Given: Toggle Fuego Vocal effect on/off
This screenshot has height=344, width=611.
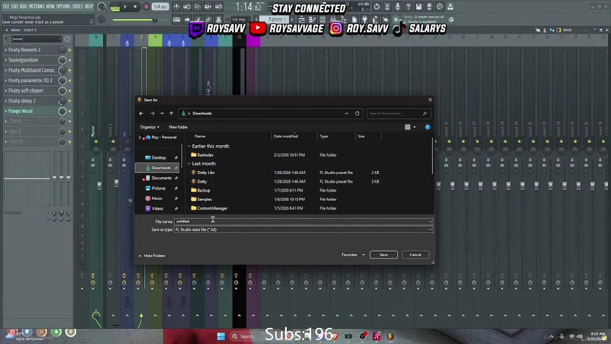Looking at the screenshot, I should pyautogui.click(x=70, y=111).
